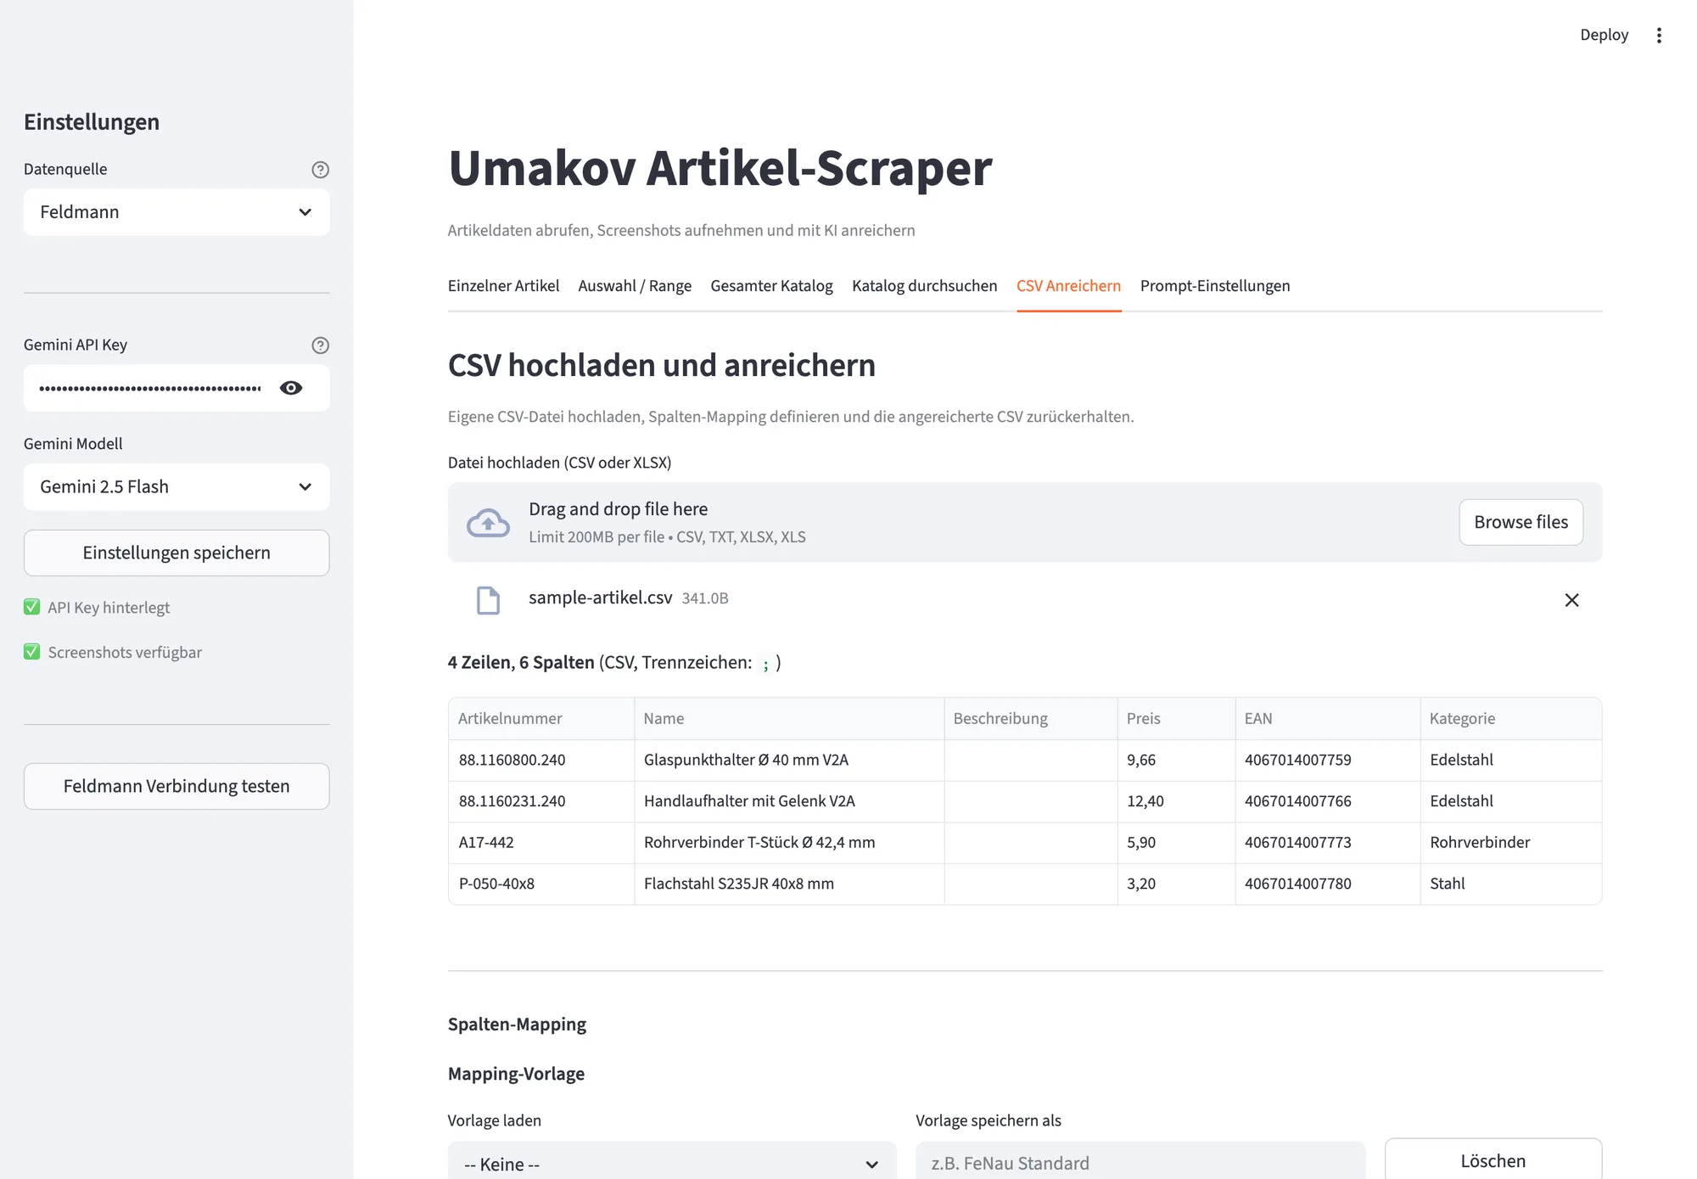Screen dimensions: 1697x1179
Task: Select price cell 3,20
Action: 1176,884
